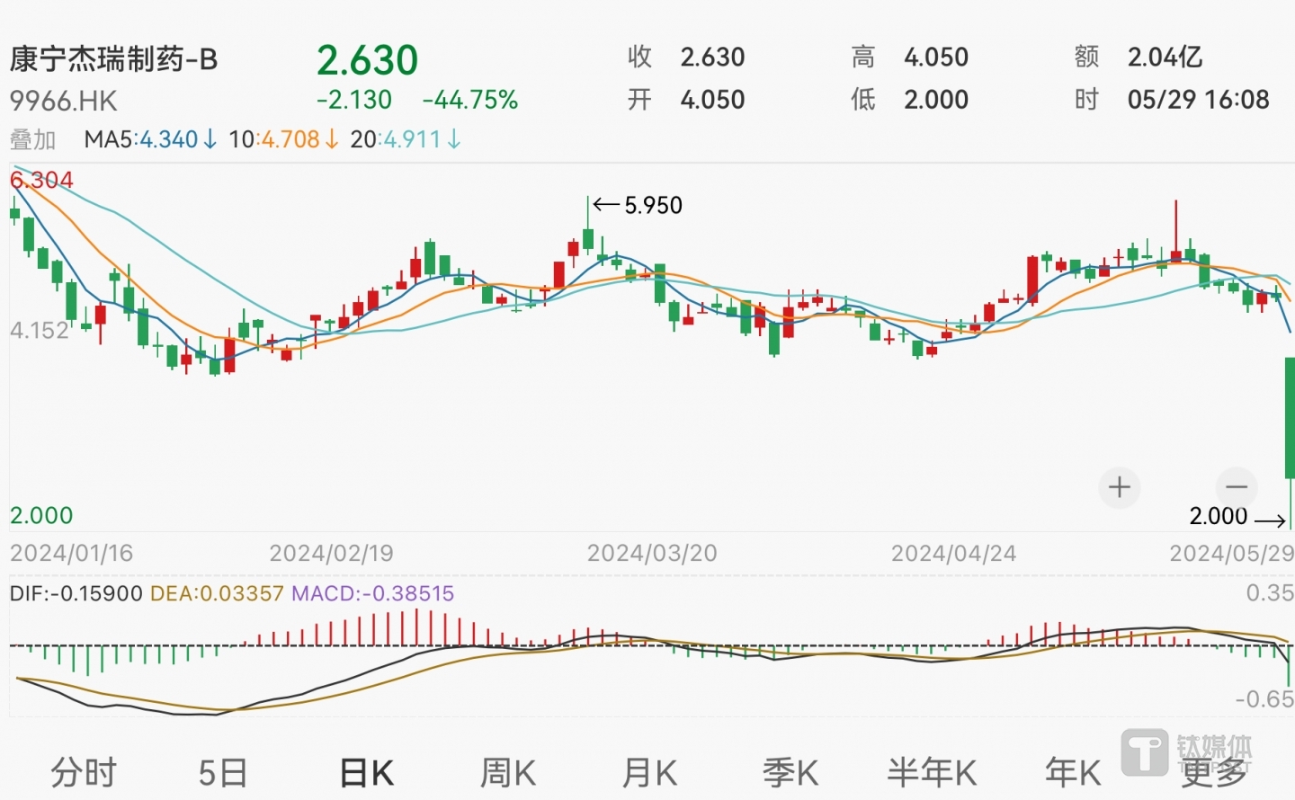Switch to 分时 intraday view
The width and height of the screenshot is (1295, 800).
pyautogui.click(x=84, y=772)
